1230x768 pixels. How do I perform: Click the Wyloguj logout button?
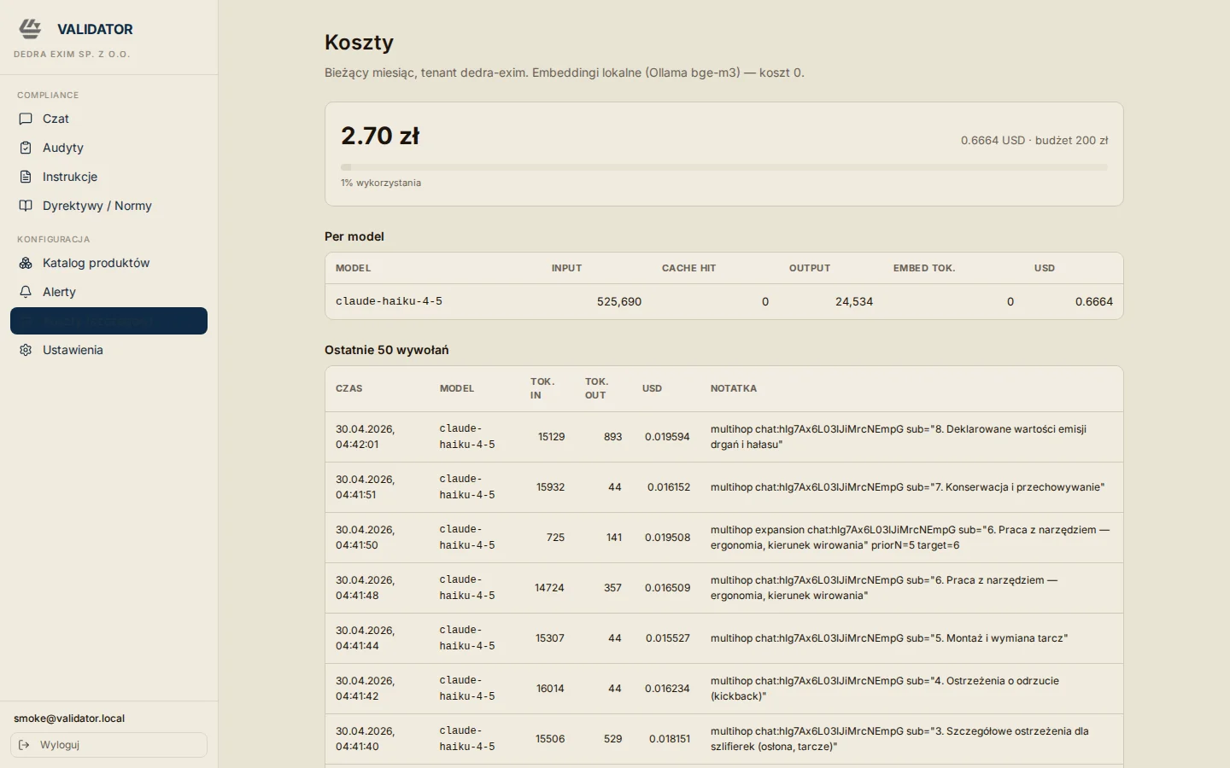point(108,745)
